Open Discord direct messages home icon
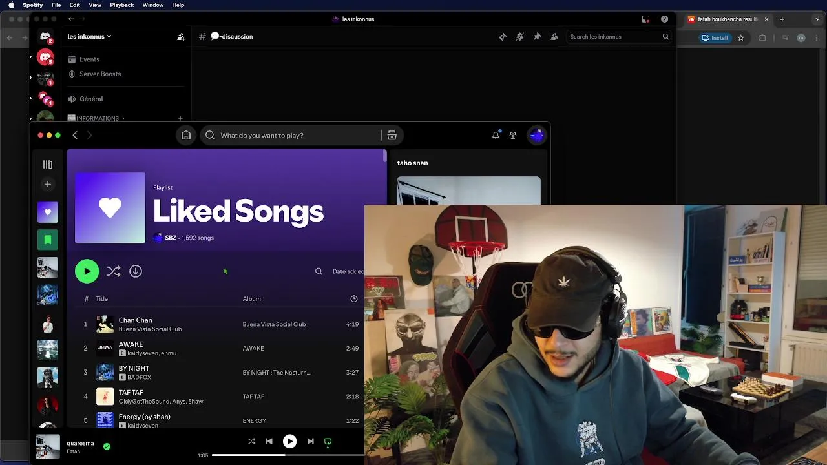This screenshot has width=827, height=465. coord(45,37)
